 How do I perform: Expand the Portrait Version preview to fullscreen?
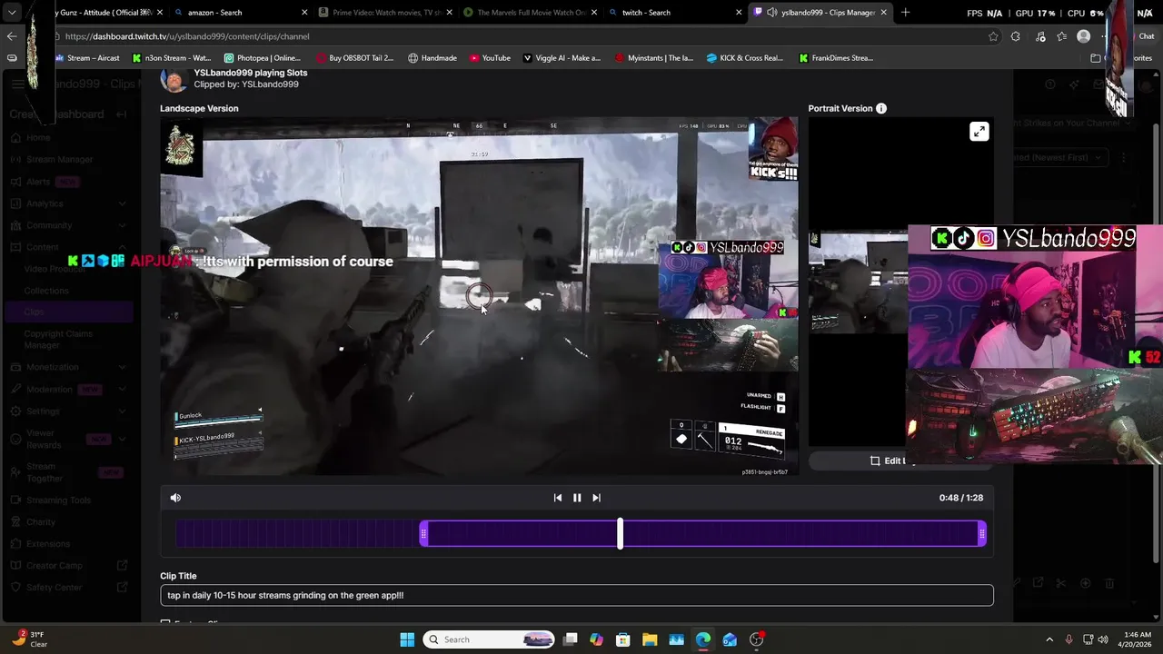(979, 132)
